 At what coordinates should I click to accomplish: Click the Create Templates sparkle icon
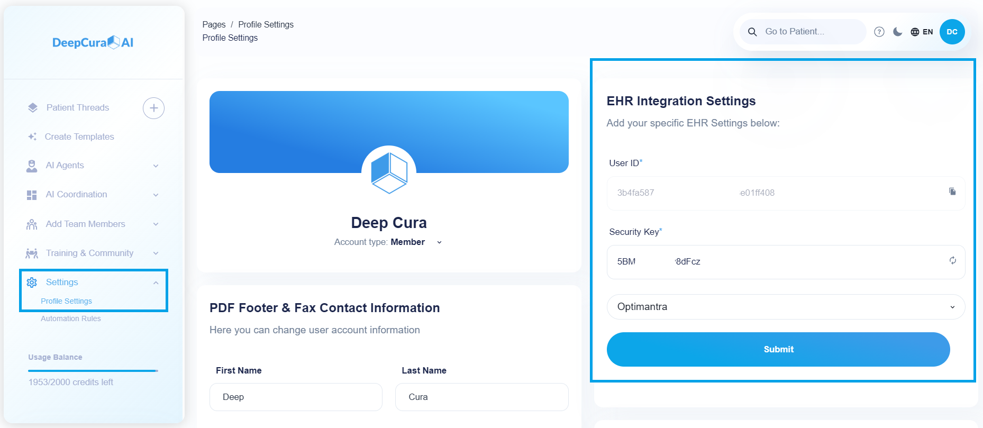32,136
